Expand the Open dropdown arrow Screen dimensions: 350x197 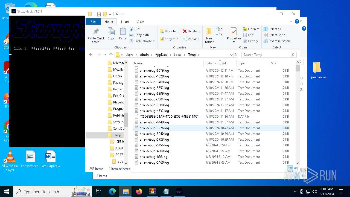258,29
